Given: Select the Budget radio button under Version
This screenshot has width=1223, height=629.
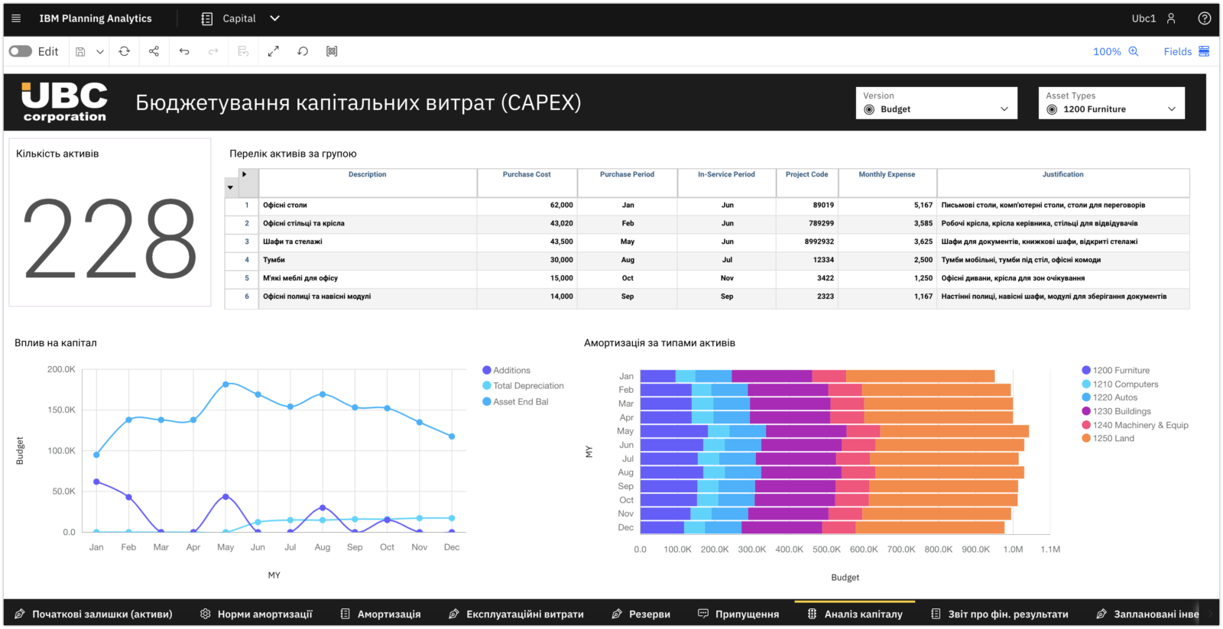Looking at the screenshot, I should [x=869, y=109].
